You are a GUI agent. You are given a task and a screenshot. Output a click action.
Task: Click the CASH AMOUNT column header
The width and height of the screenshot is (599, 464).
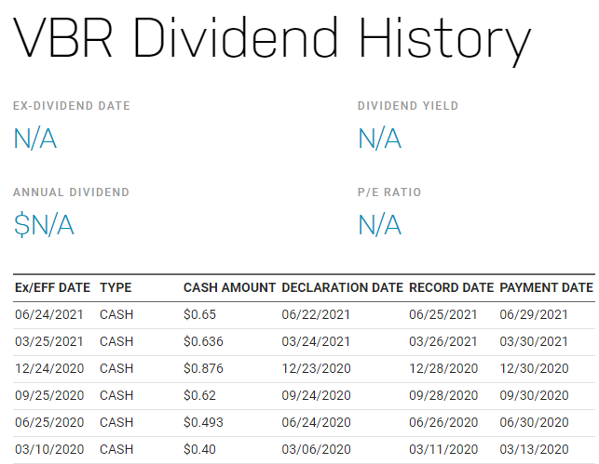[229, 287]
